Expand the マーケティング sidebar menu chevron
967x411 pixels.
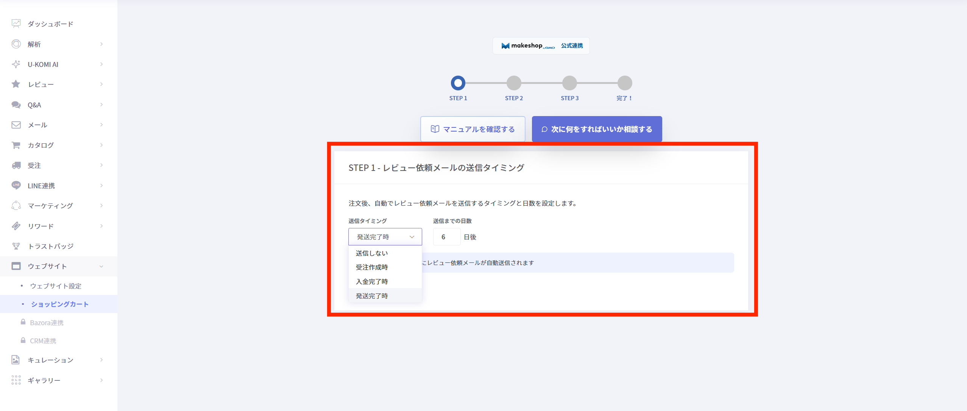tap(101, 206)
